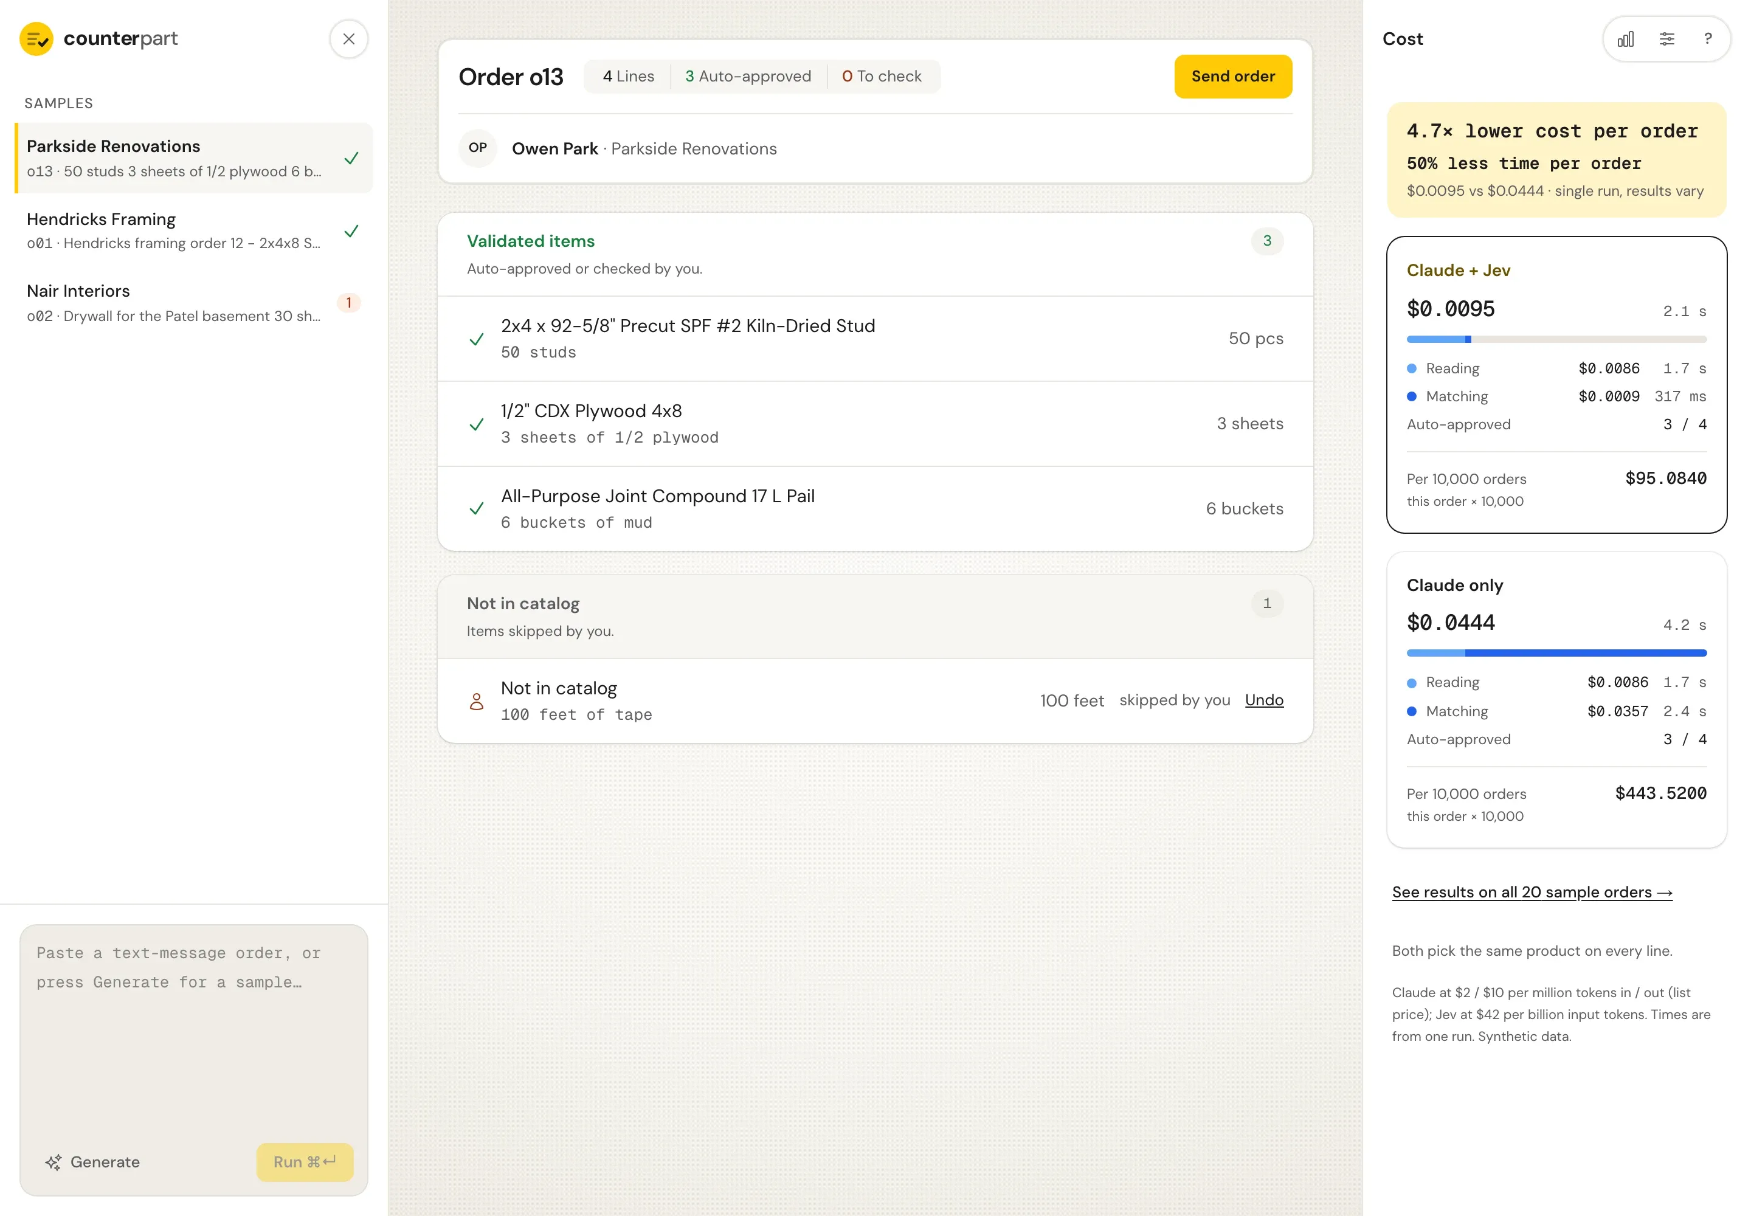Click the $443.5200 per 10,000 orders value
Image resolution: width=1751 pixels, height=1216 pixels.
[1660, 793]
